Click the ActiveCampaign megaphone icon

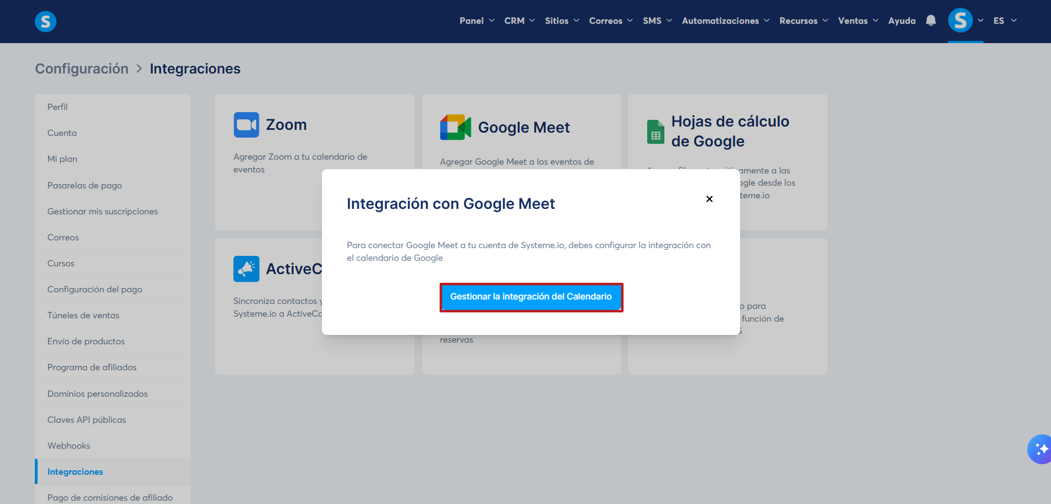point(246,269)
